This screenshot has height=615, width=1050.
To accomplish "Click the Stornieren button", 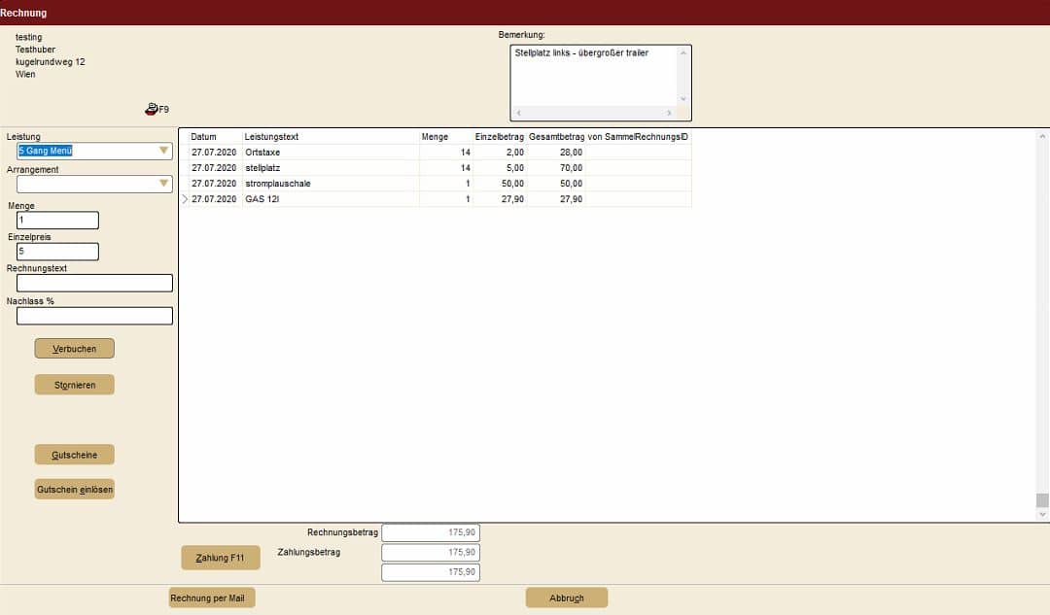I will (x=74, y=385).
